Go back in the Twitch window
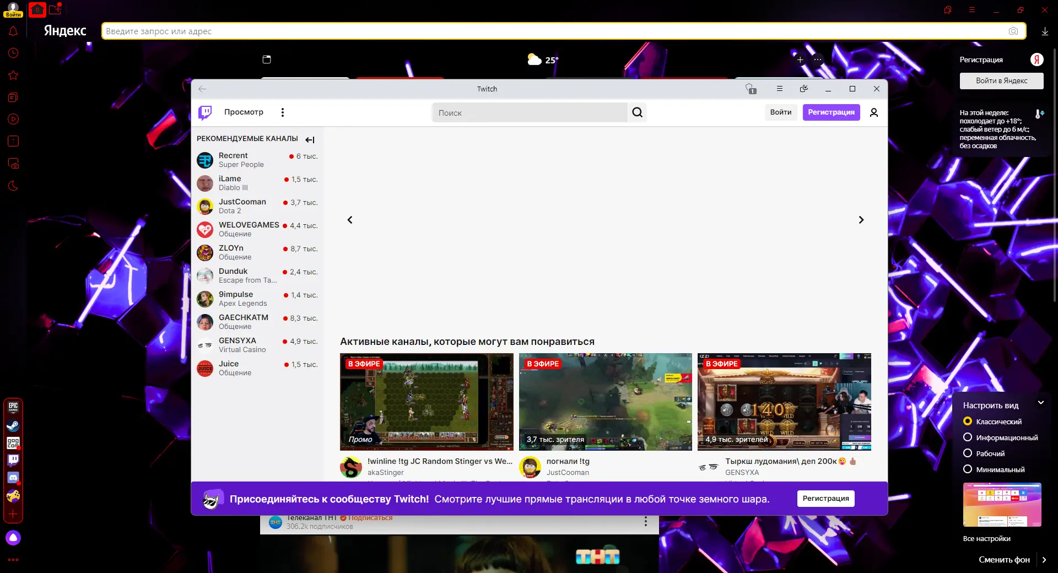The image size is (1058, 573). [202, 89]
